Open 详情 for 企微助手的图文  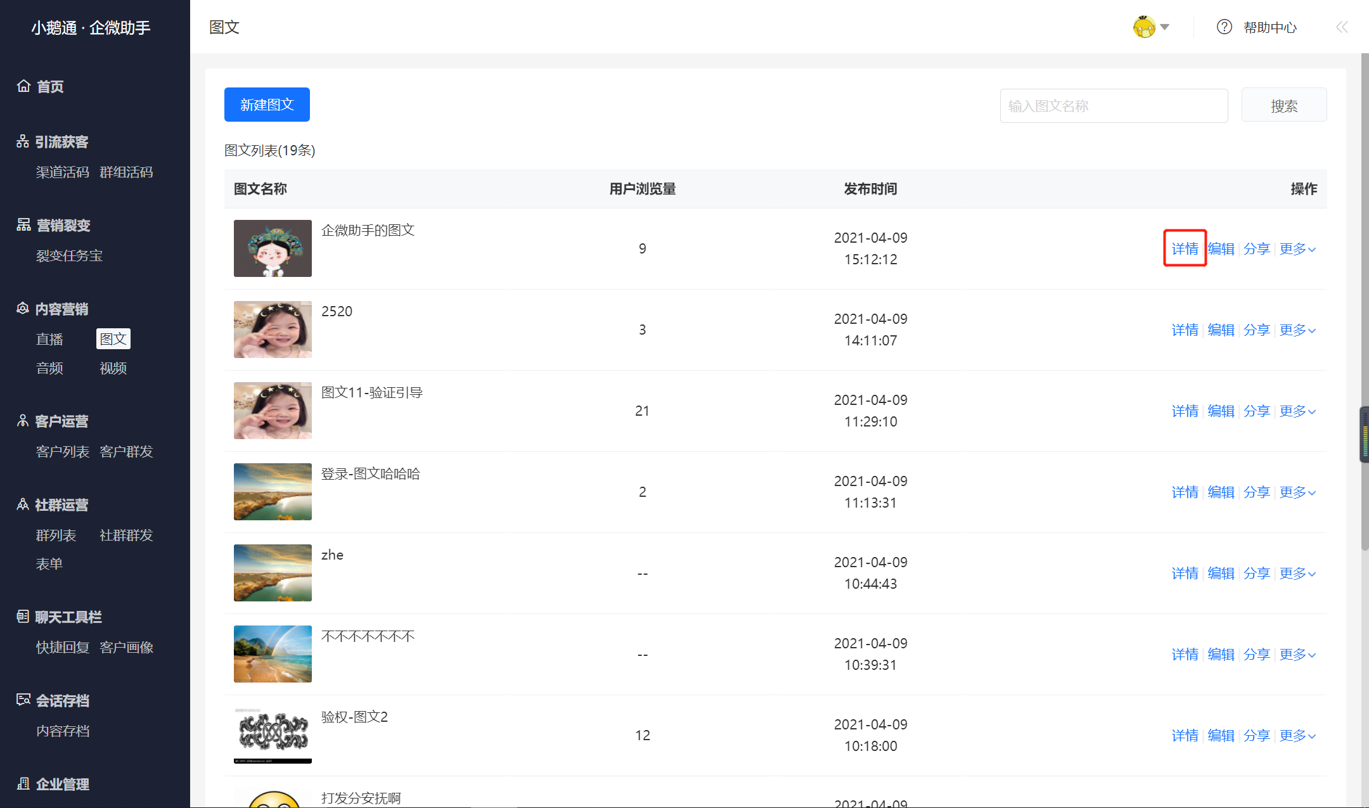[1185, 248]
